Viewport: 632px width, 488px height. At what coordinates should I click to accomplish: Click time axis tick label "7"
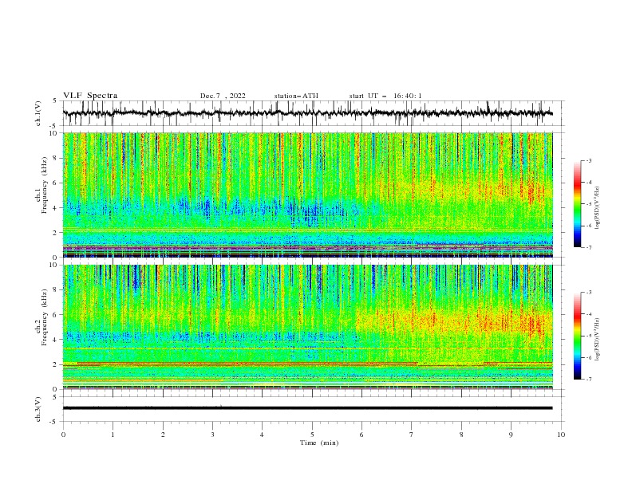[x=412, y=435]
